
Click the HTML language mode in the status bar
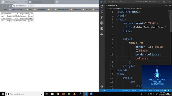(x=151, y=90)
